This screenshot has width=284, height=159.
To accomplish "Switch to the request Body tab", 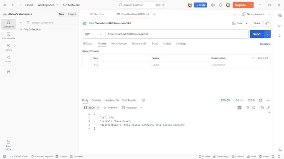I will click(x=155, y=43).
